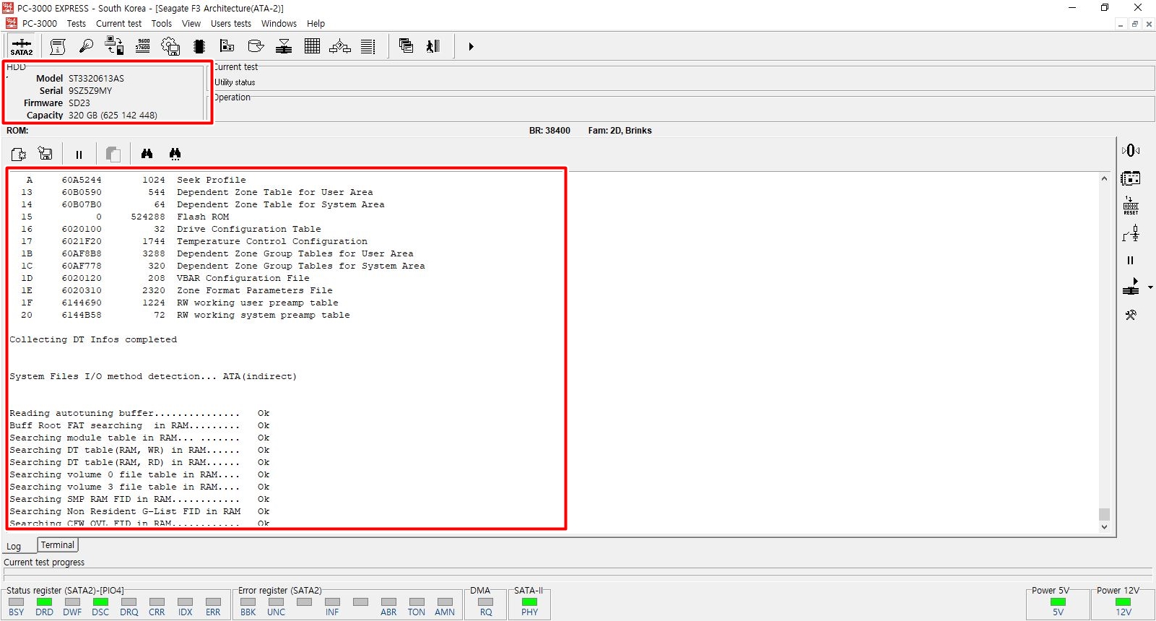
Task: Click the circuit board icon in right sidebar
Action: point(1131,178)
